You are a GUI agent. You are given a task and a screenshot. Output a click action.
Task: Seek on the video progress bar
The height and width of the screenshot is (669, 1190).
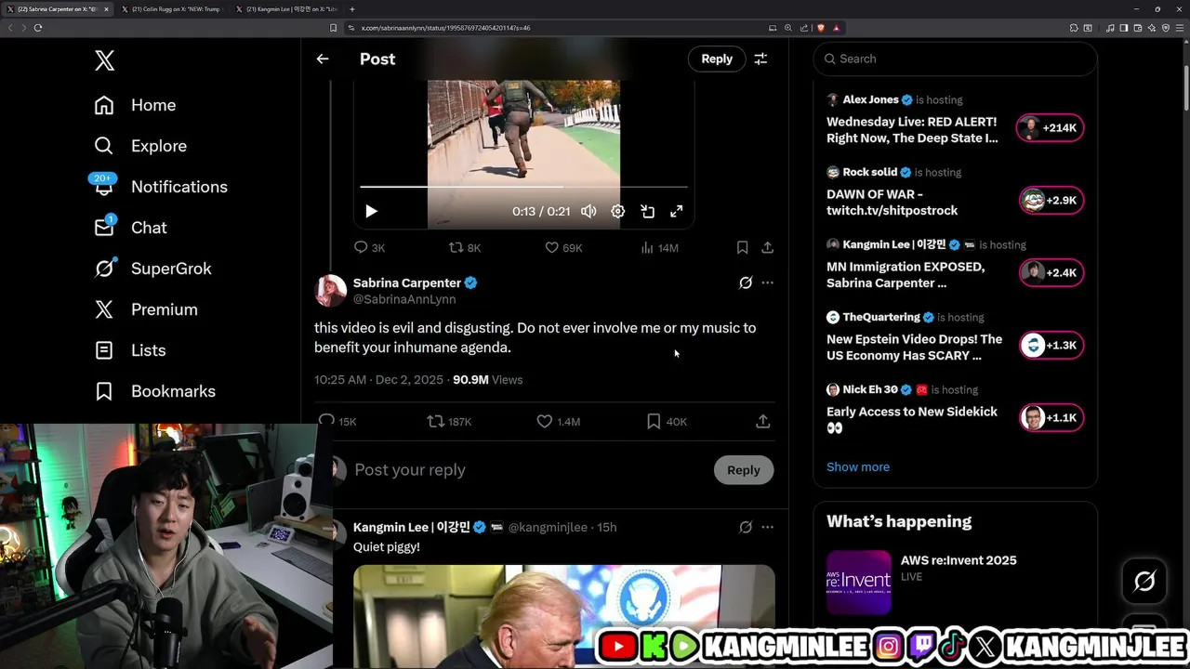coord(523,187)
